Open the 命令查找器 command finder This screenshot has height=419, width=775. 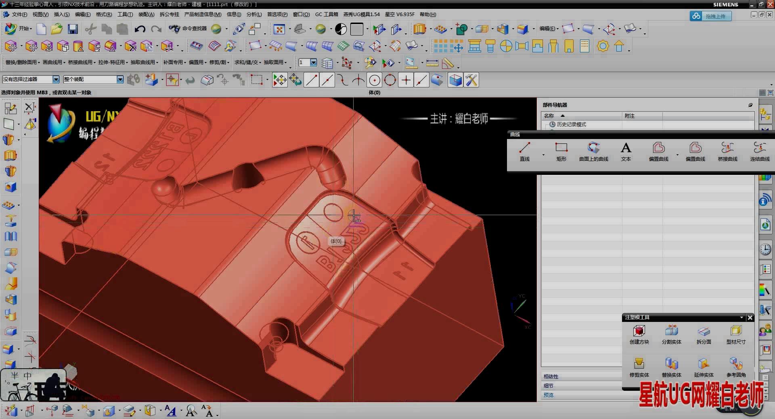[188, 29]
